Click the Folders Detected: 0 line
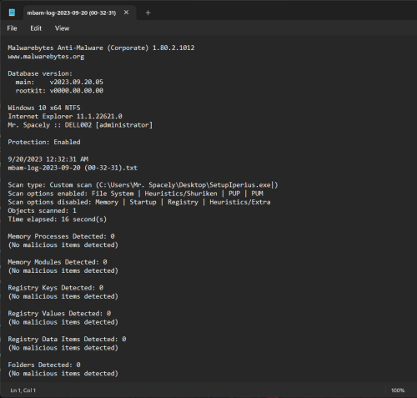Image resolution: width=417 pixels, height=398 pixels. (44, 365)
